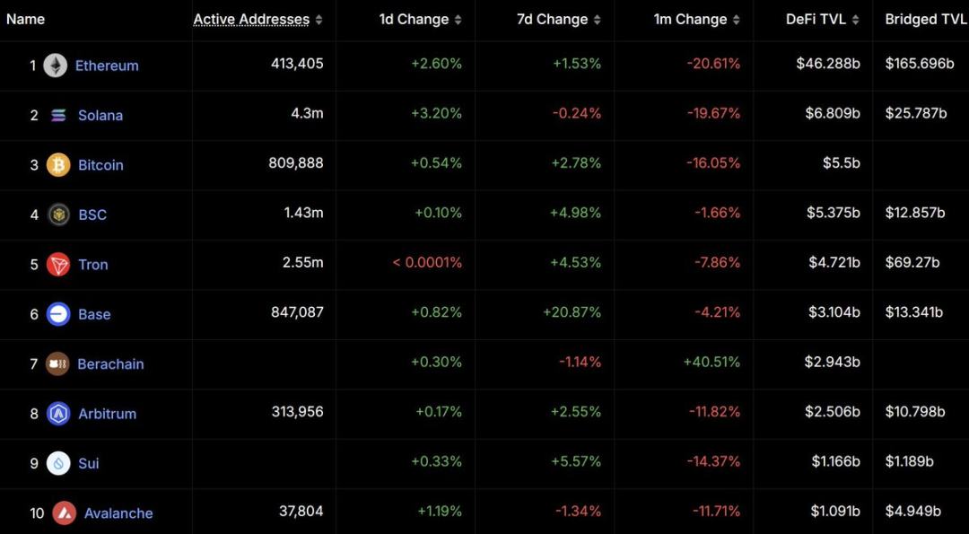Click the Berachain logo icon
The width and height of the screenshot is (969, 534).
(57, 363)
